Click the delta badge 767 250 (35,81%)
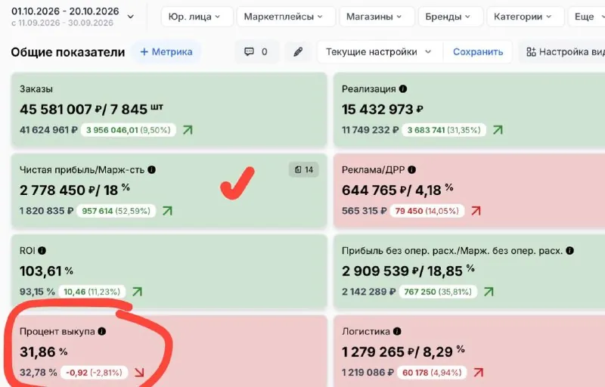The width and height of the screenshot is (605, 387). 438,292
